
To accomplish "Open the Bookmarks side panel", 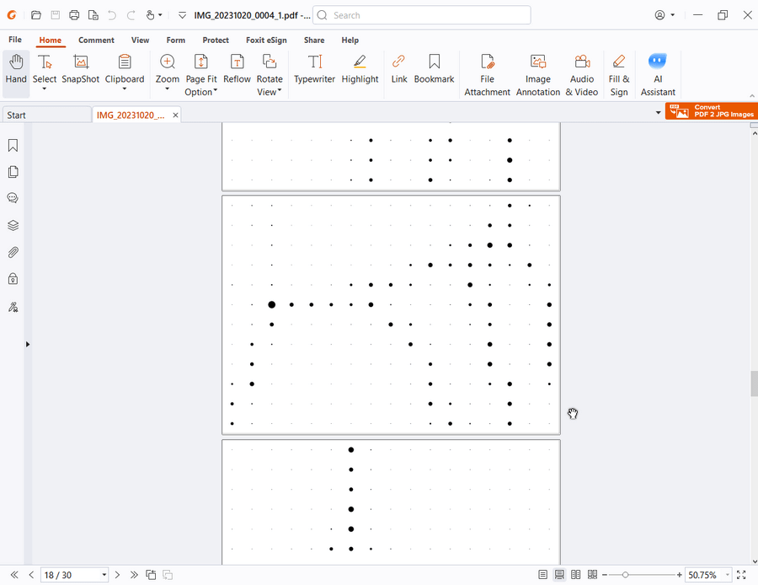I will [13, 145].
